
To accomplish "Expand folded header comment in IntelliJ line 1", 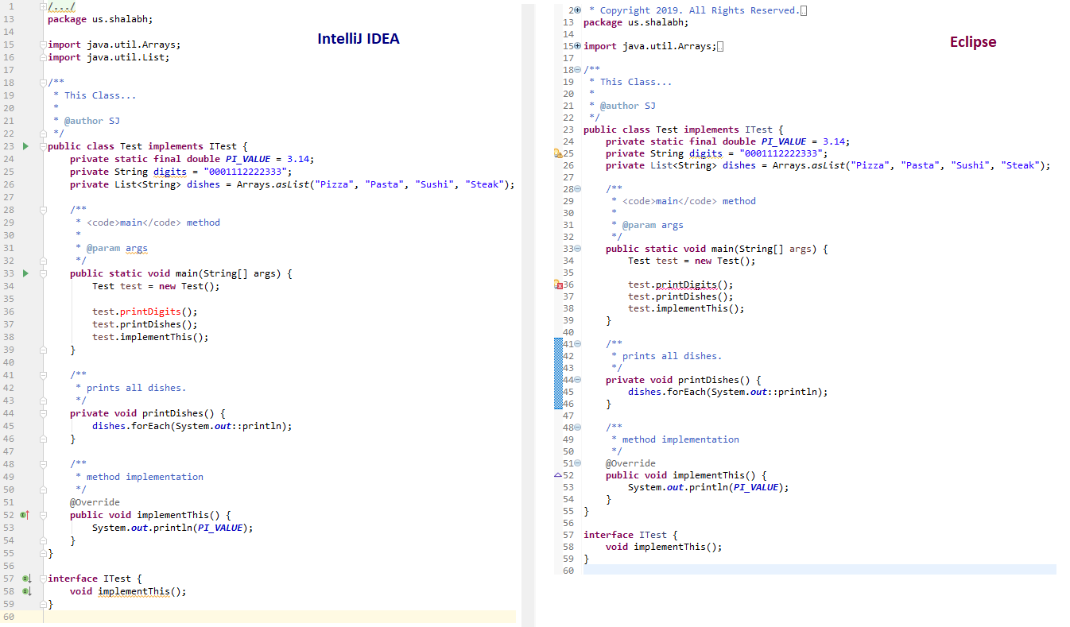I will pos(44,6).
